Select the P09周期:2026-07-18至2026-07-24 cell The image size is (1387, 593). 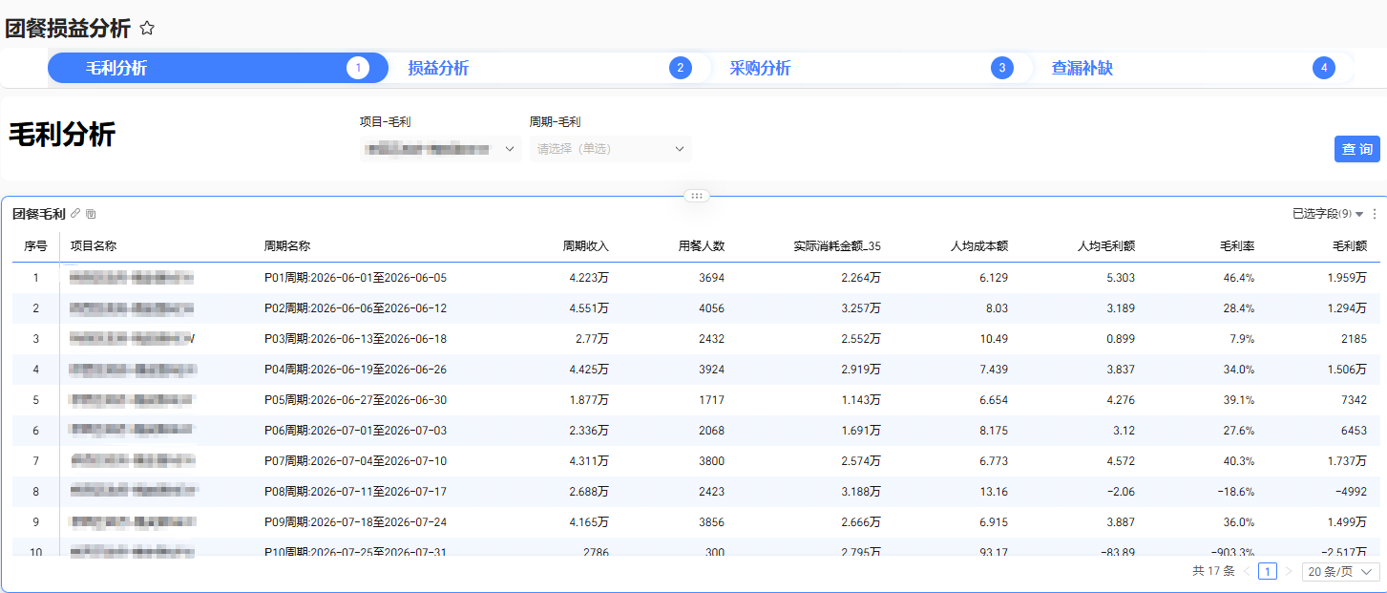tap(355, 522)
